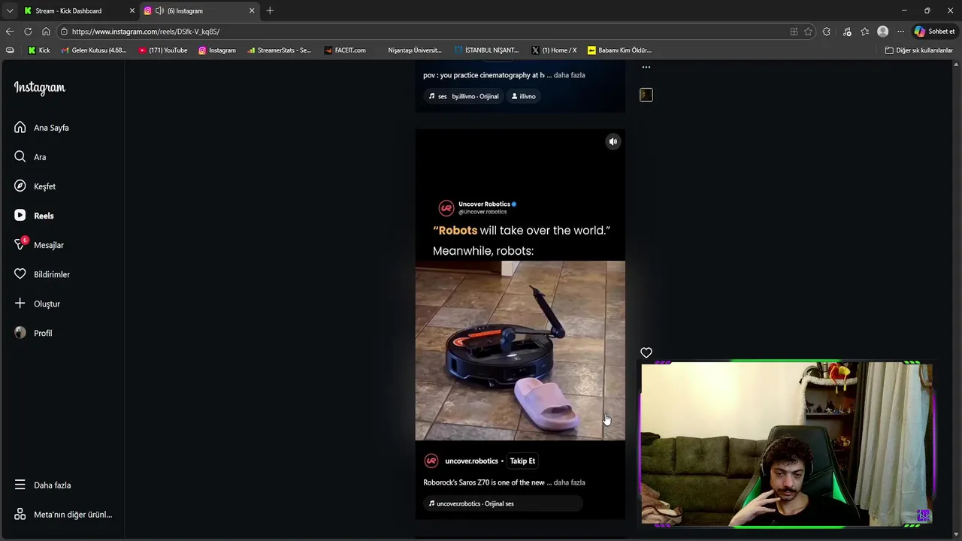
Task: Open Instagram bookmark in favorites bar
Action: point(217,50)
